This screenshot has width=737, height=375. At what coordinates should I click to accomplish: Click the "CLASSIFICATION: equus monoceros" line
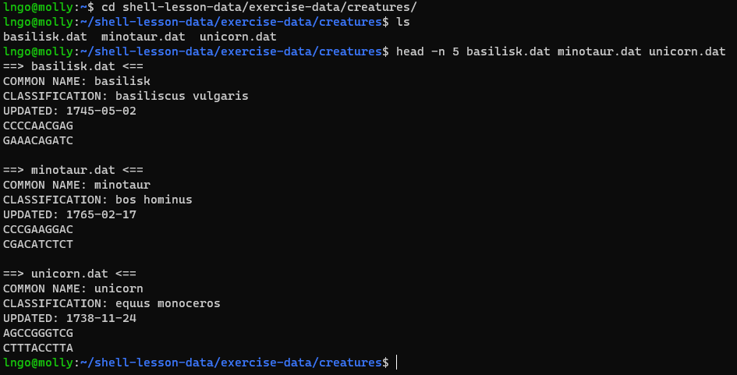[x=112, y=303]
